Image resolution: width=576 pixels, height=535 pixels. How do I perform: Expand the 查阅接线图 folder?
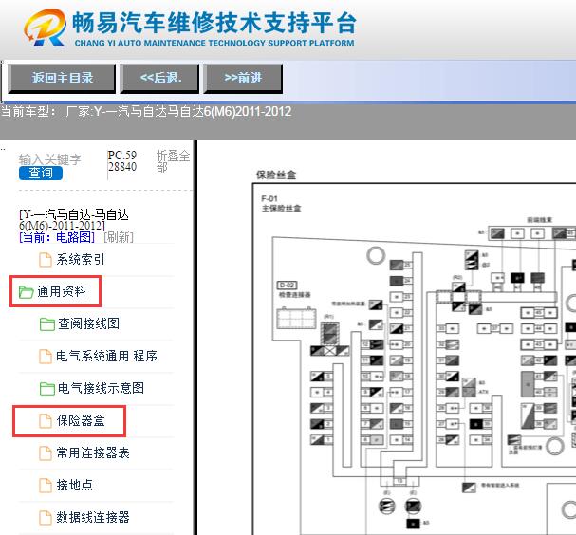point(88,323)
